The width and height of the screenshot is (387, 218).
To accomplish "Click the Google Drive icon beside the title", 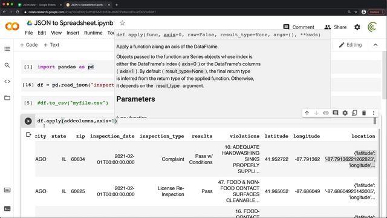I will click(x=30, y=23).
